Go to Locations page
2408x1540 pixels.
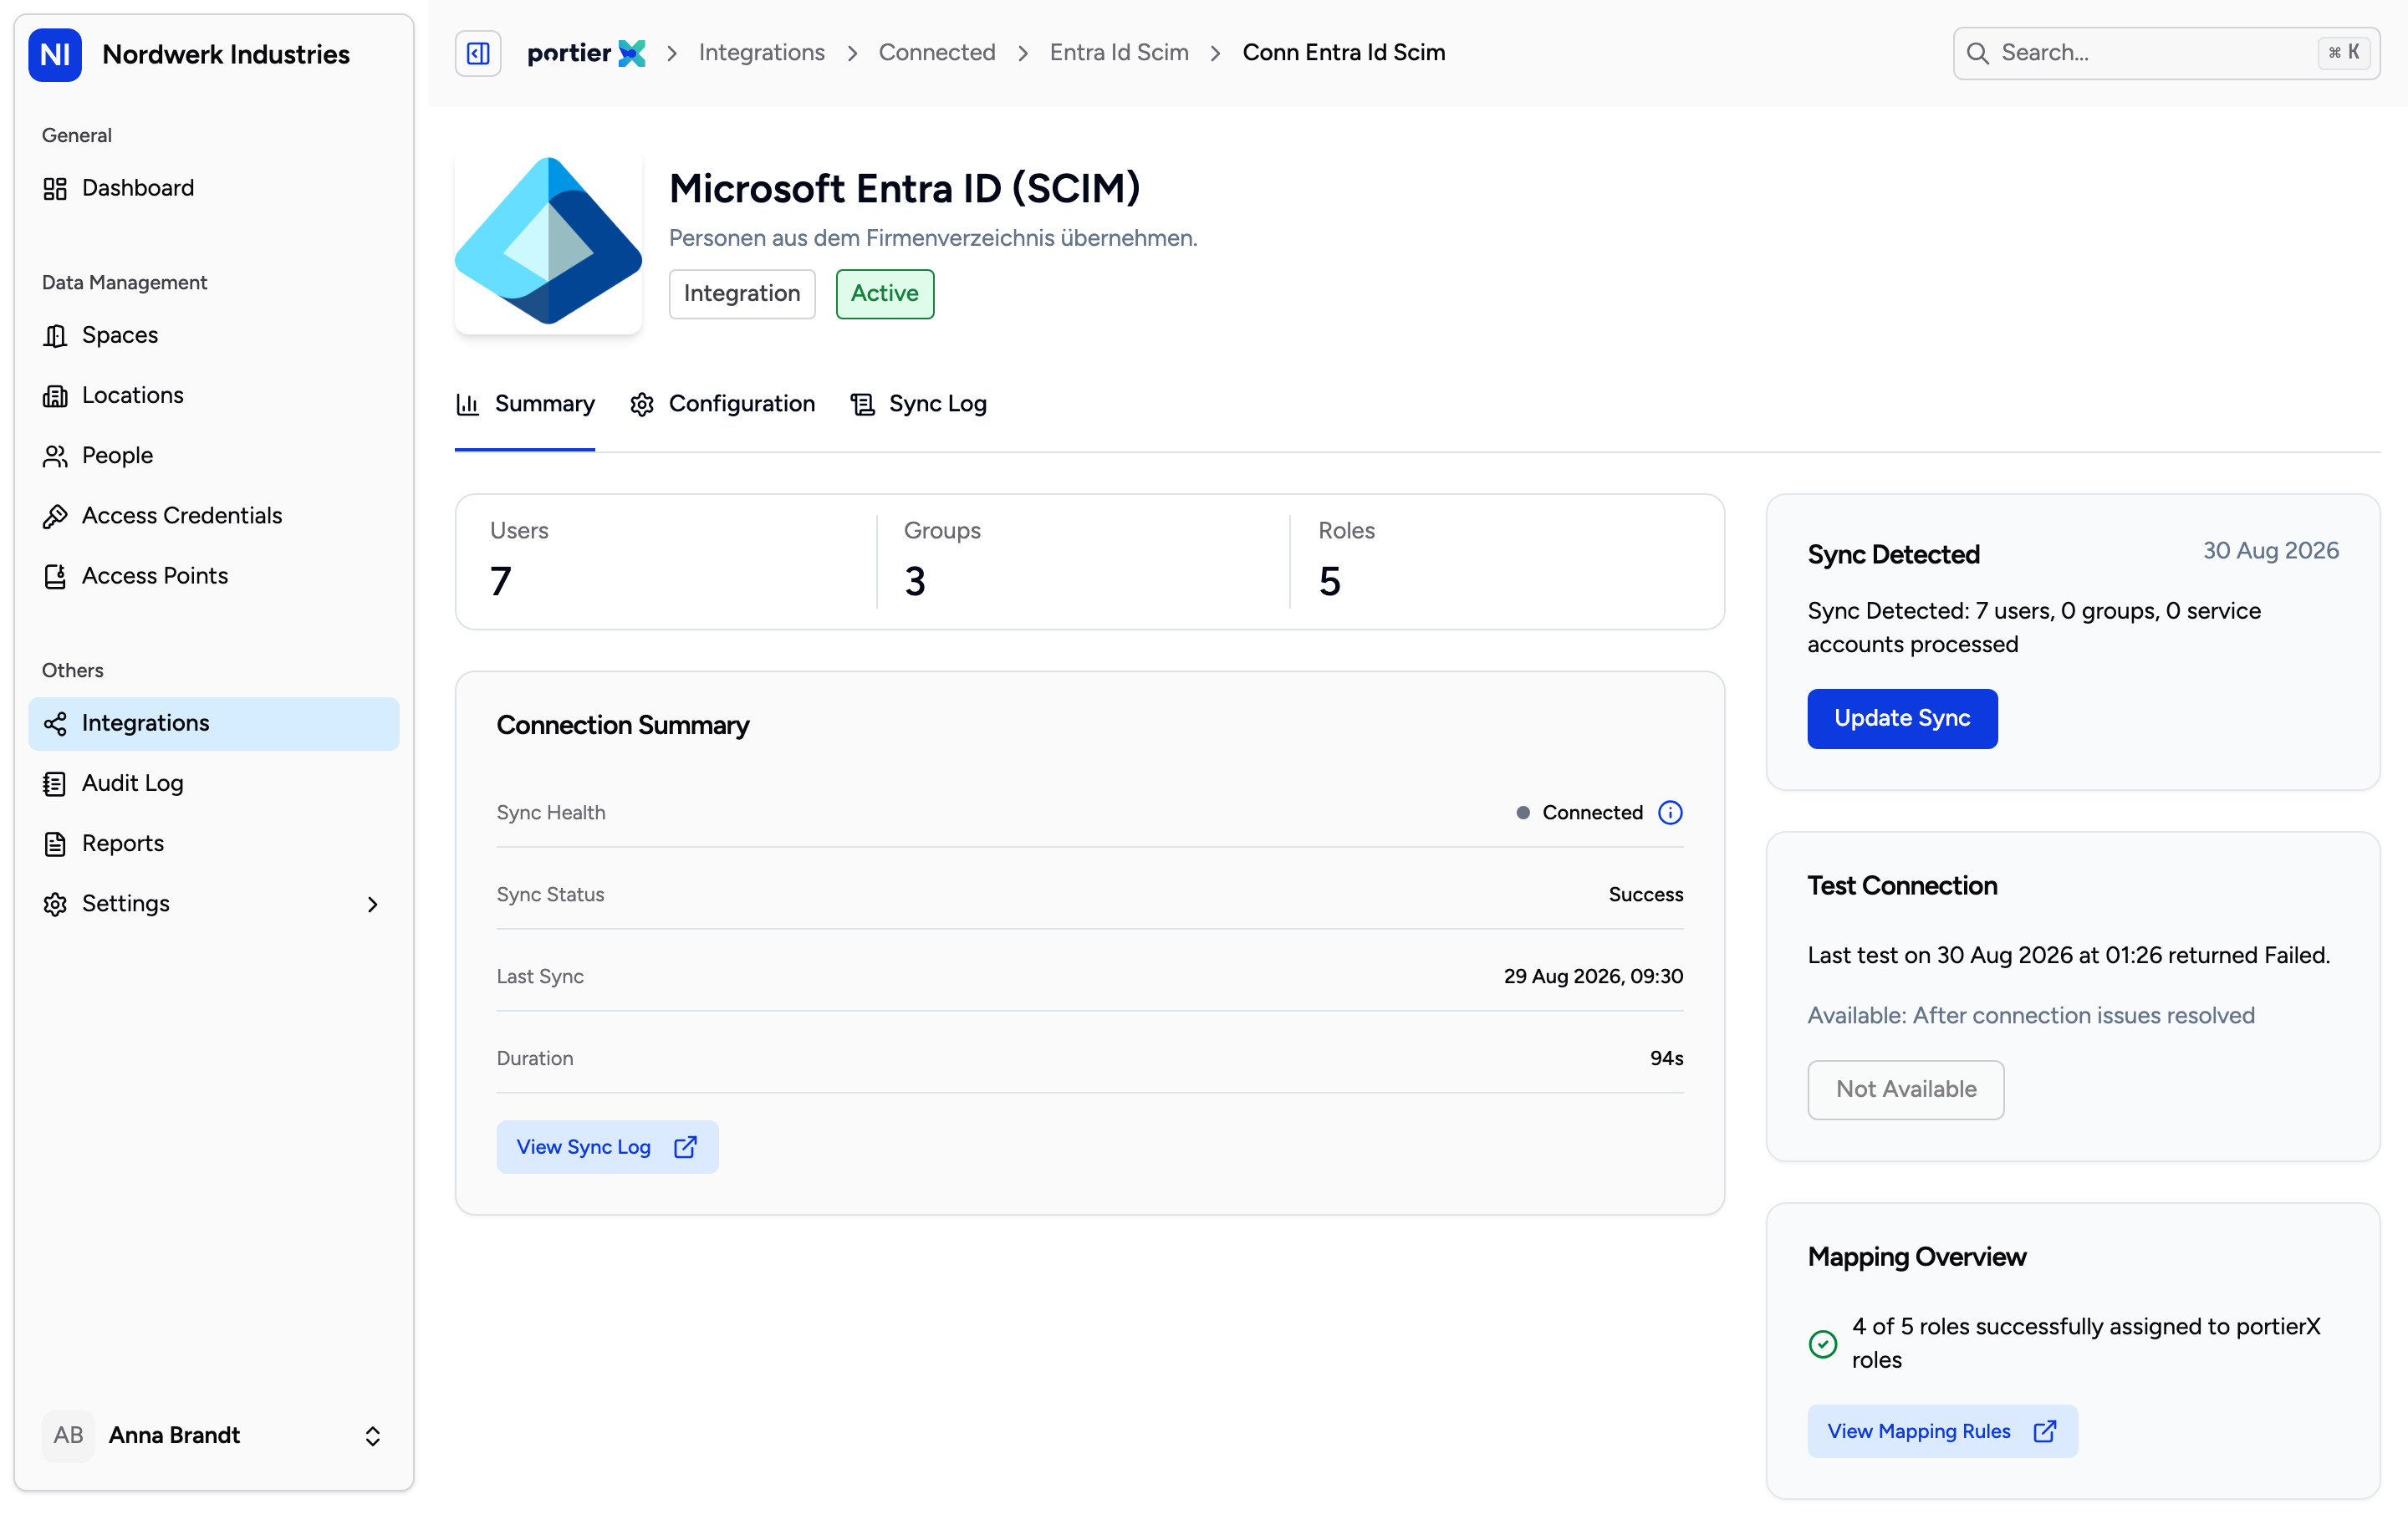coord(213,395)
